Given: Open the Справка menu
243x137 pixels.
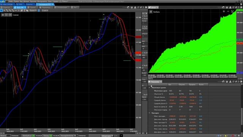Looking at the screenshot, I should coord(55,1).
